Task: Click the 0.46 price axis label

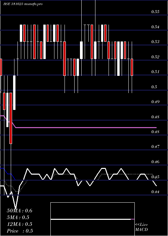Action: coord(155,162)
